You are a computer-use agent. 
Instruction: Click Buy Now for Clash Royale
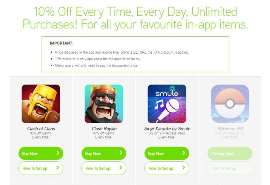(x=104, y=153)
